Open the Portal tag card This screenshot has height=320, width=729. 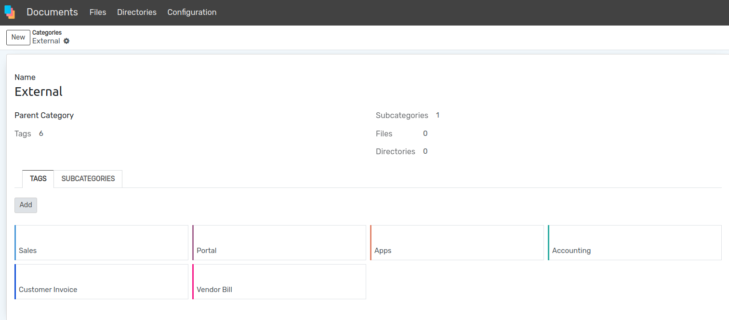coord(279,243)
